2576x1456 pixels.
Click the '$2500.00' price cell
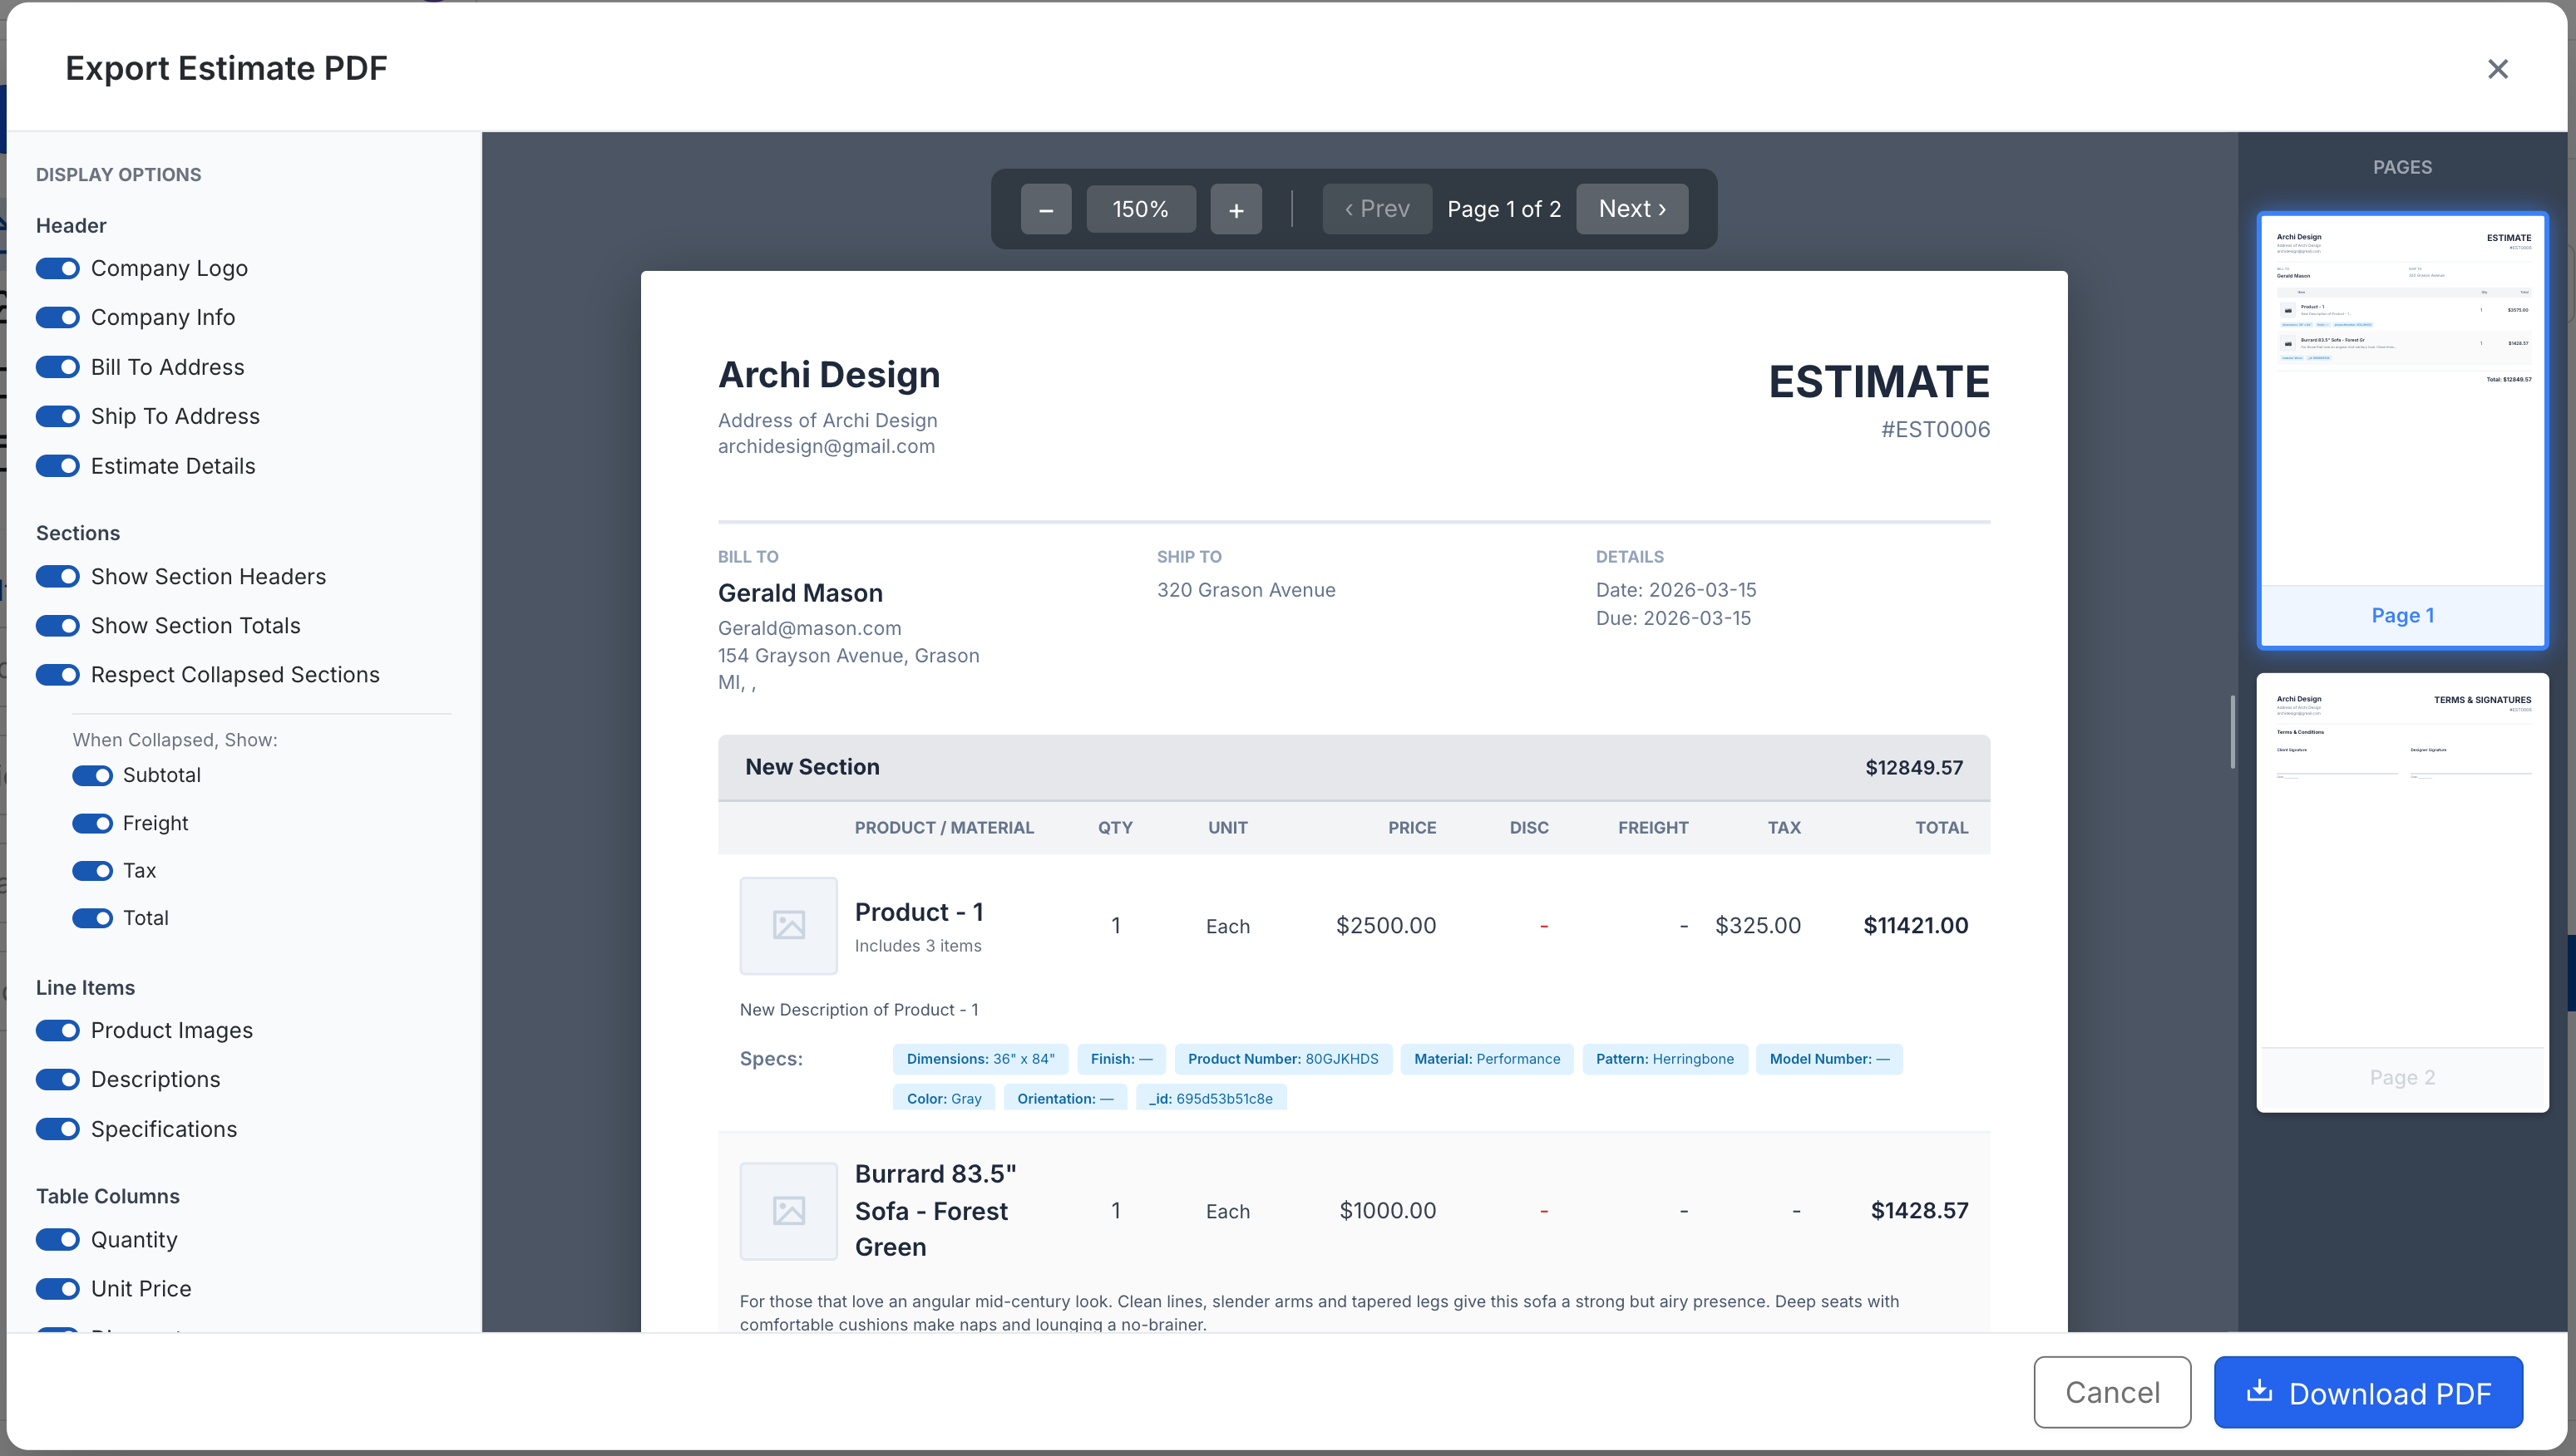1385,925
